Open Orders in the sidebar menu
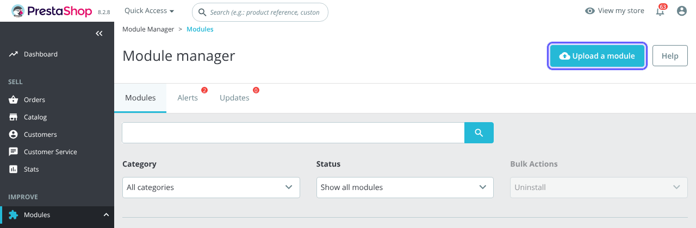The image size is (696, 228). [34, 100]
